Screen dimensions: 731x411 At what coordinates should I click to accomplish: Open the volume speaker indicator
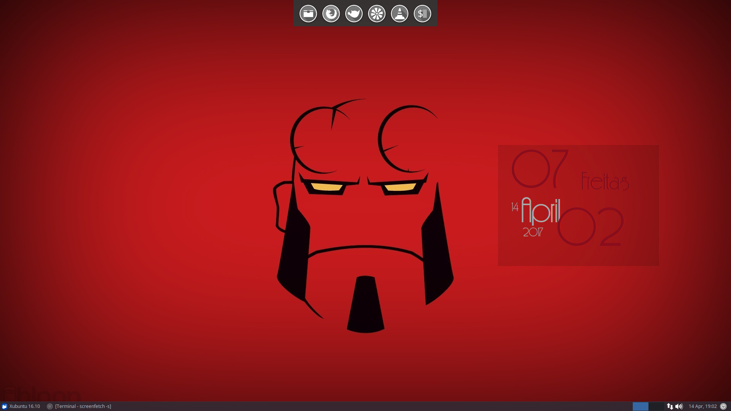679,406
